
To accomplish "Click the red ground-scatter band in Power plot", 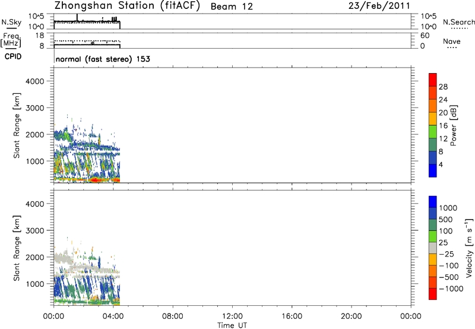I will coord(96,180).
